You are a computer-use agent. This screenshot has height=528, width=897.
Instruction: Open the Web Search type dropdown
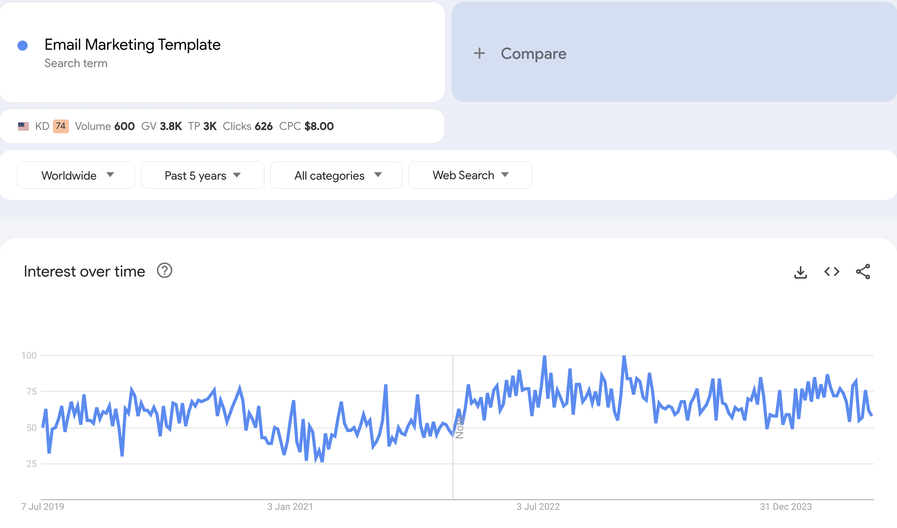point(470,175)
